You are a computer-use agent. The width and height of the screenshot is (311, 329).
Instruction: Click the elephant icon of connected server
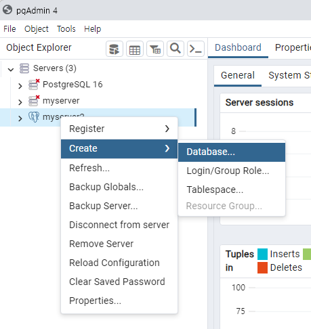pos(34,117)
